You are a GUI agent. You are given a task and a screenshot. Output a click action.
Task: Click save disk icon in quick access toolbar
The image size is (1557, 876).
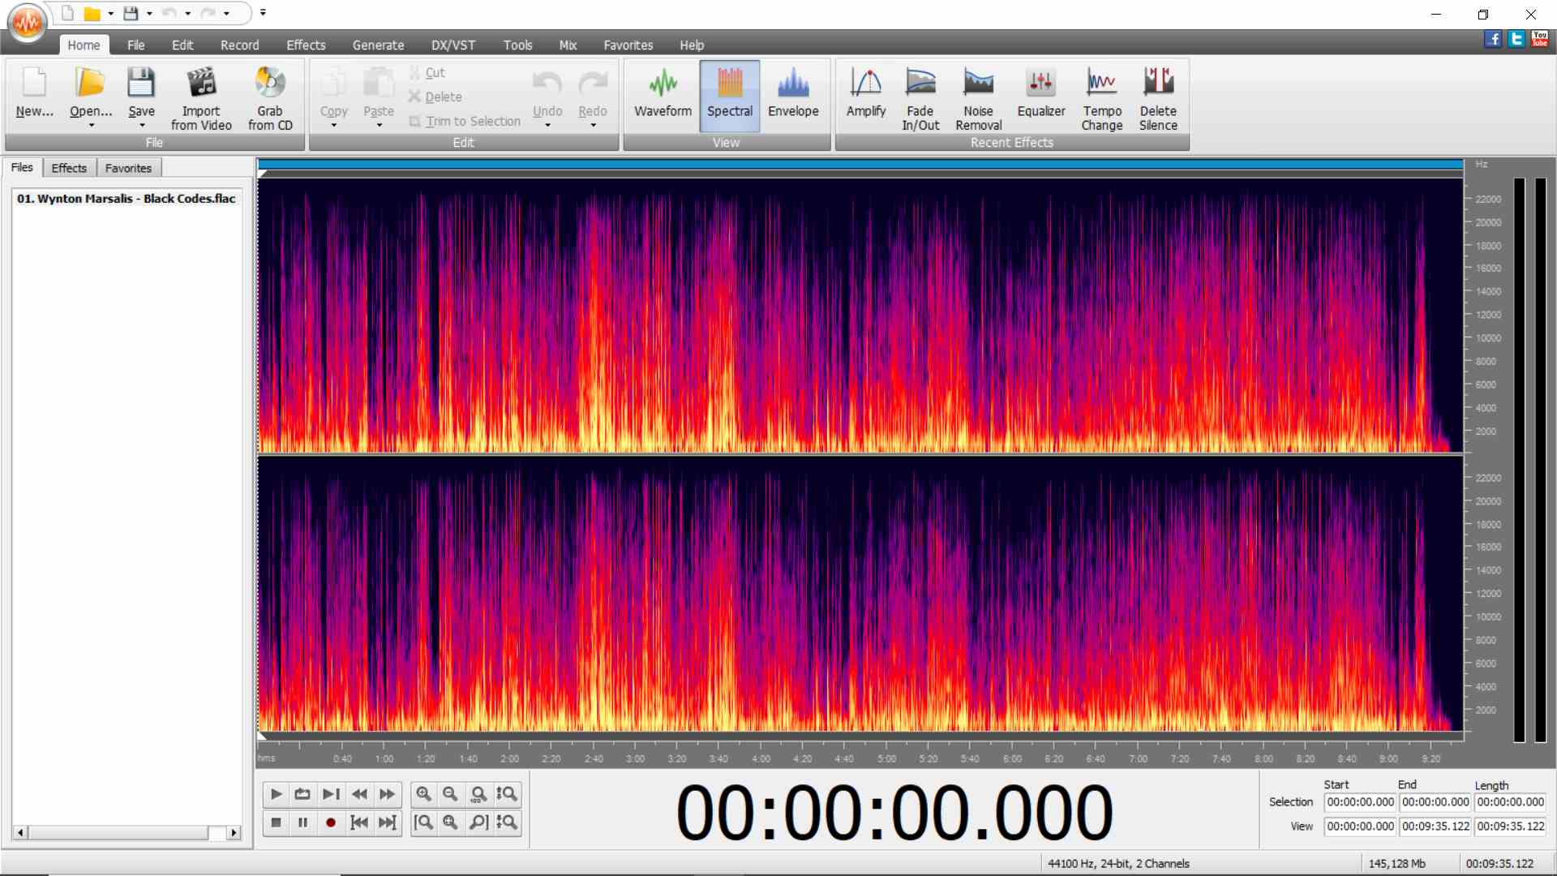[131, 13]
